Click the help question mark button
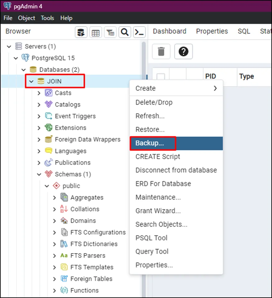272x298 pixels. pyautogui.click(x=184, y=51)
